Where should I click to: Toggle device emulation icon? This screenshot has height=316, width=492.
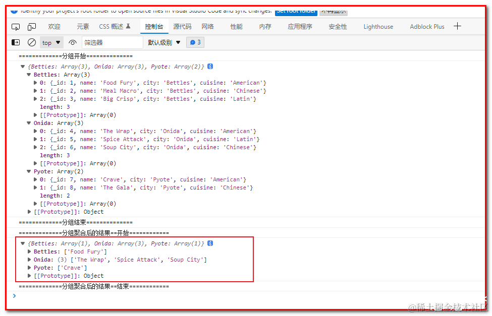click(32, 27)
